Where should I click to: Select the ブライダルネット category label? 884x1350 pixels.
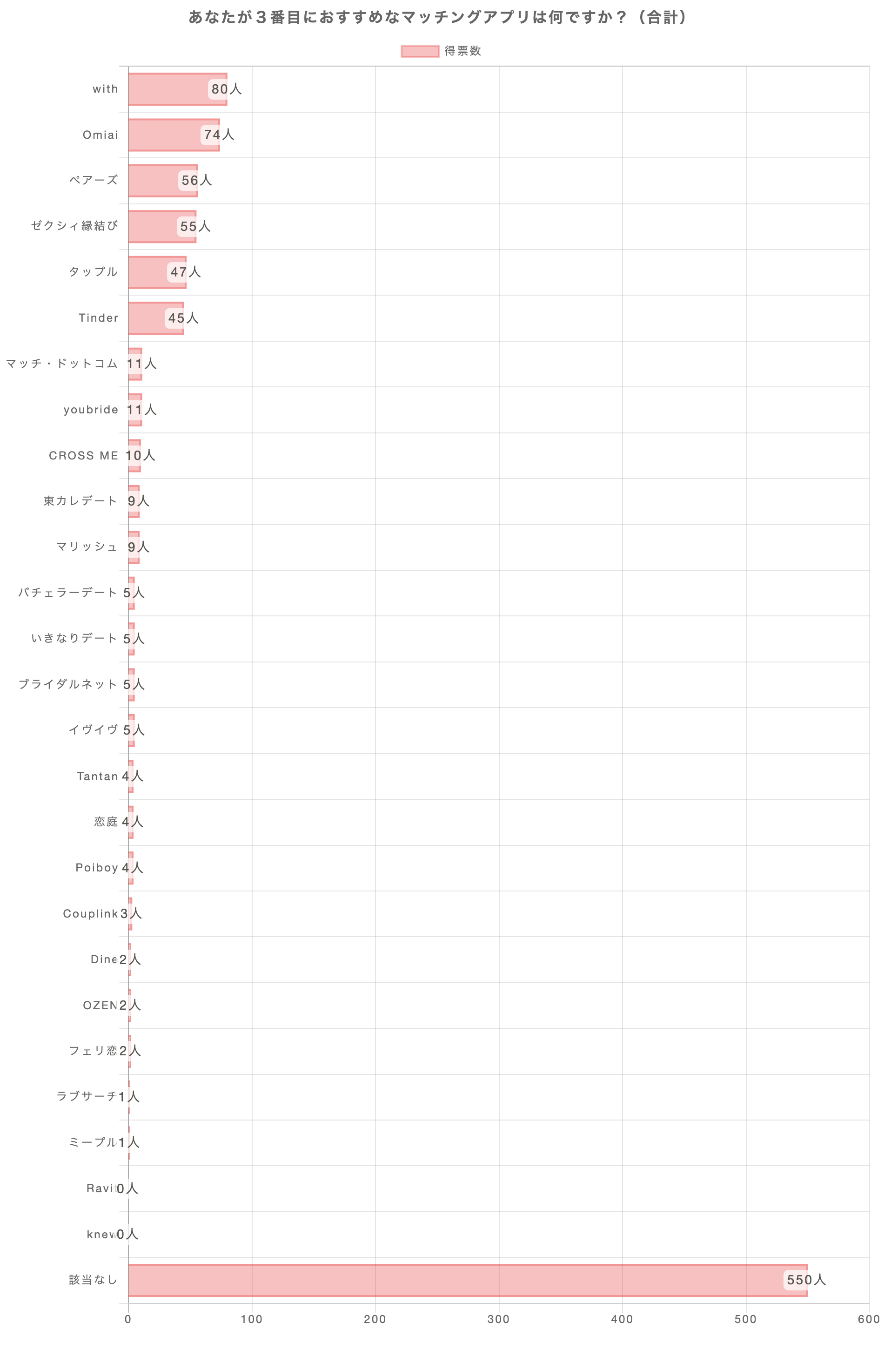tap(67, 684)
